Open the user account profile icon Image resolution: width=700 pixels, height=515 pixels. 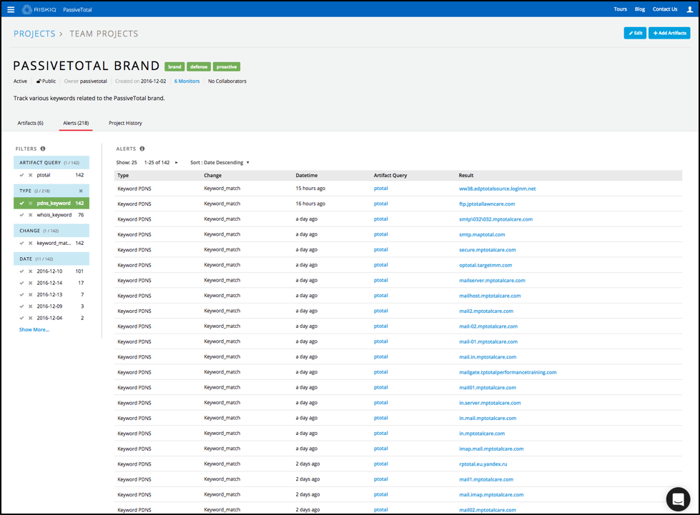click(x=689, y=9)
